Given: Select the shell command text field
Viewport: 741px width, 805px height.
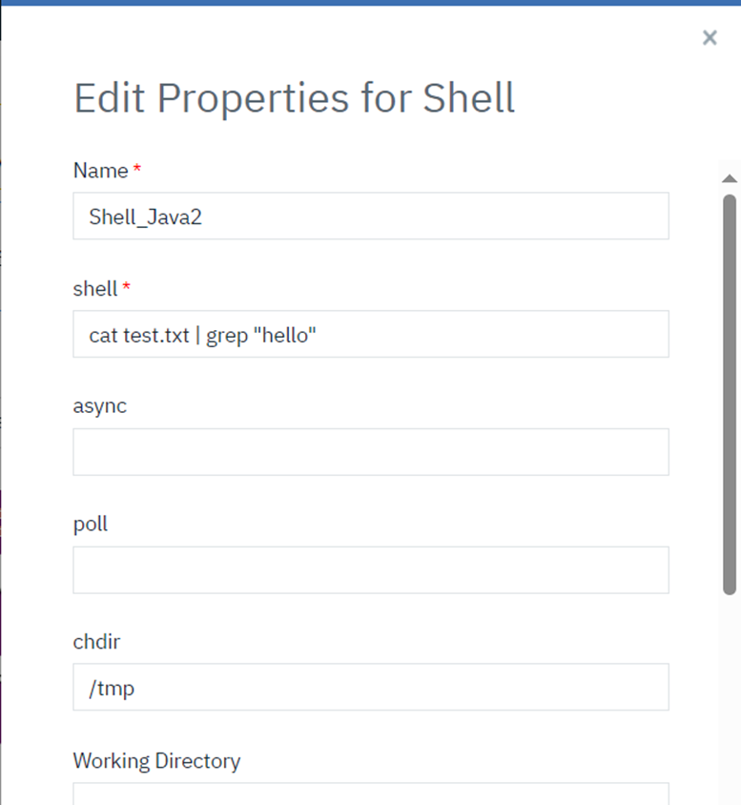Looking at the screenshot, I should tap(370, 334).
